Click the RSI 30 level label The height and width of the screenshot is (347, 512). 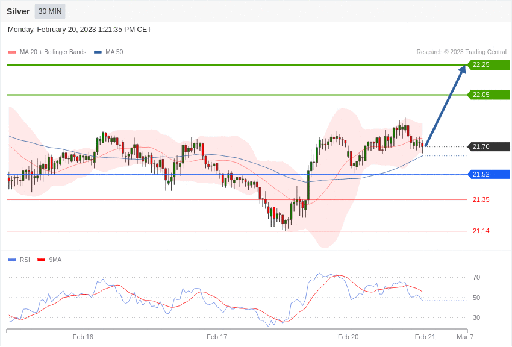point(476,317)
